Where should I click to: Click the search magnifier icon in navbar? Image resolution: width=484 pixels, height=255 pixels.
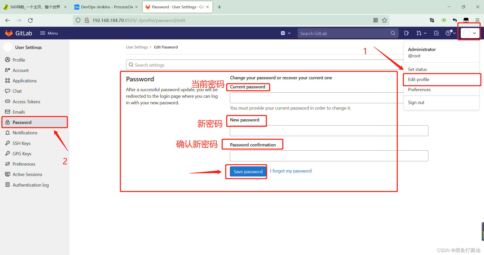[x=393, y=33]
